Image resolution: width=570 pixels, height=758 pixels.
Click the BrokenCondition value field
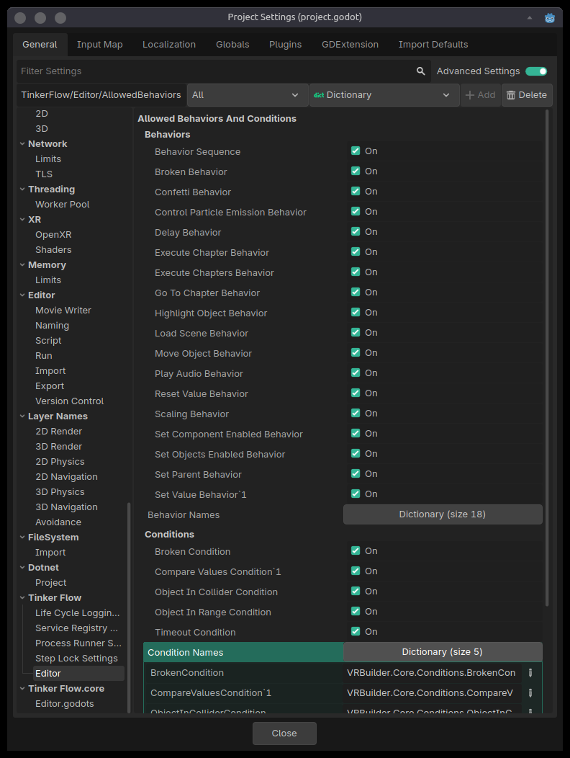432,672
